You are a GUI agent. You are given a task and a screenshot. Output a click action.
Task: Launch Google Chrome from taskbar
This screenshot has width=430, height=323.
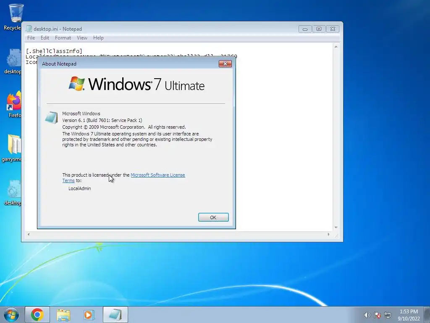point(37,315)
